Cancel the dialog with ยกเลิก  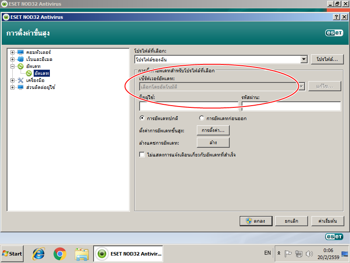(x=291, y=221)
